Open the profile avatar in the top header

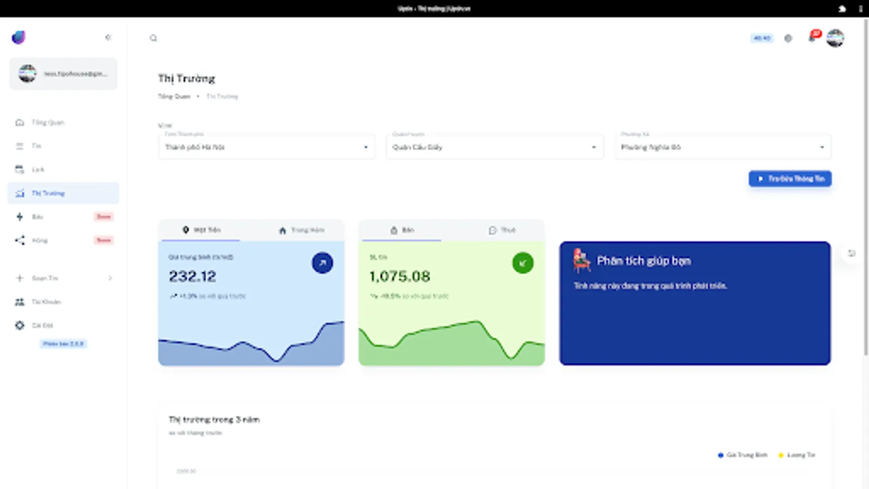coord(835,38)
